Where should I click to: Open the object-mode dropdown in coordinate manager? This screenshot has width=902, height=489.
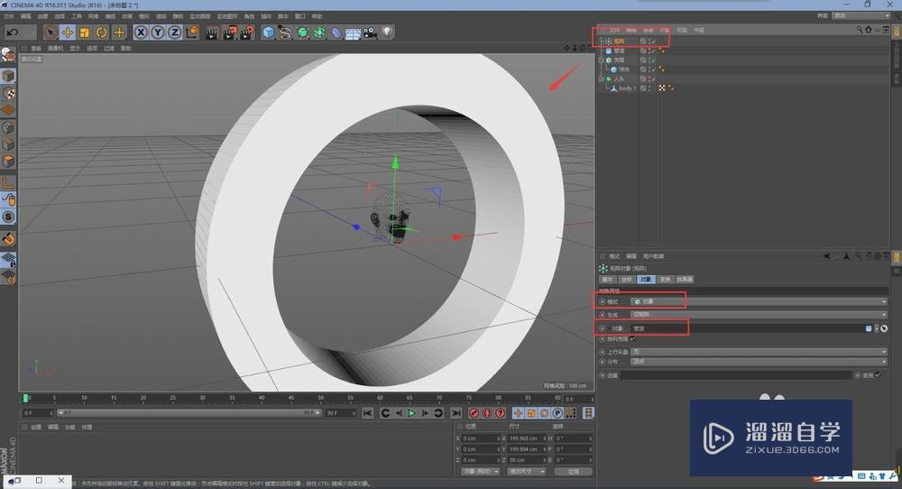click(481, 472)
